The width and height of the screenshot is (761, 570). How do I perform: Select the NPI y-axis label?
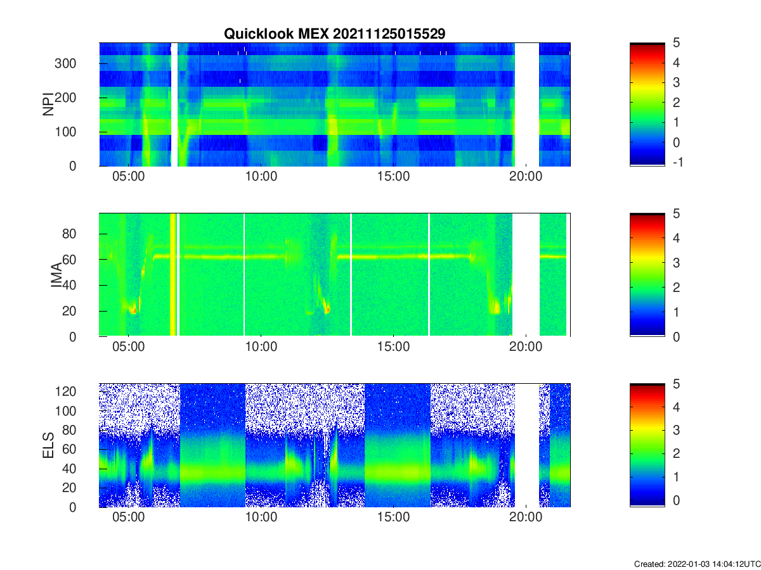pos(48,104)
